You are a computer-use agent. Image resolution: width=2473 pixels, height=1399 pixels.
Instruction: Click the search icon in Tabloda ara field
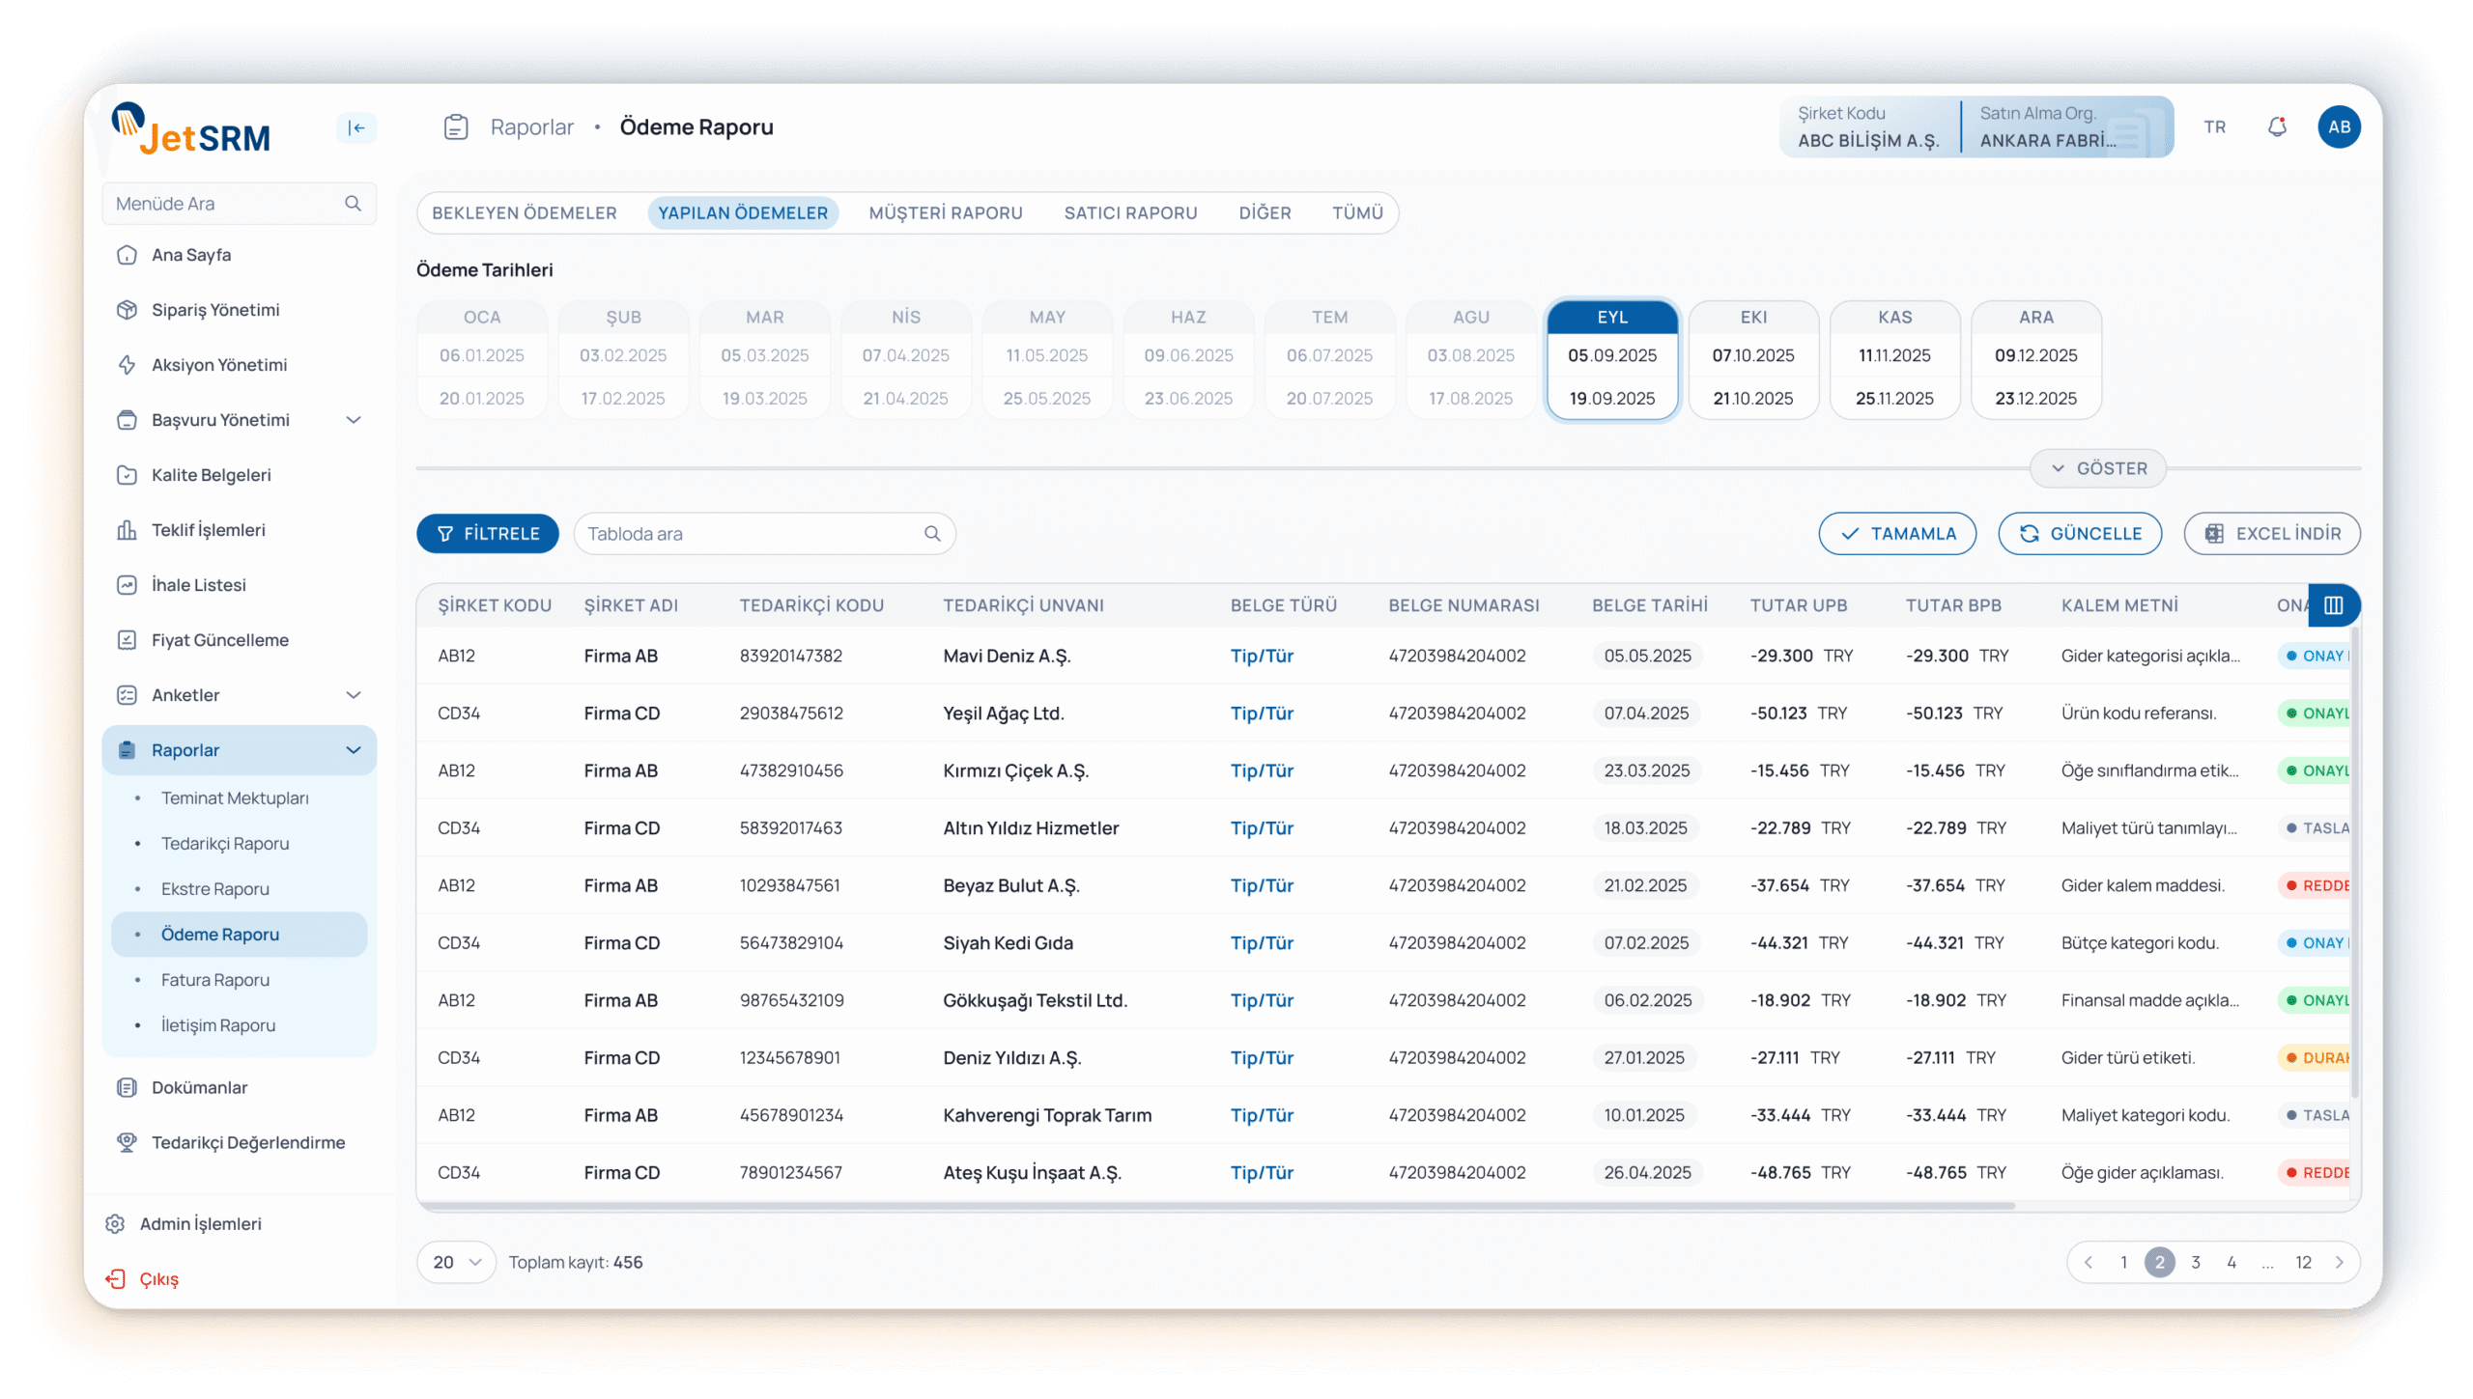click(932, 534)
